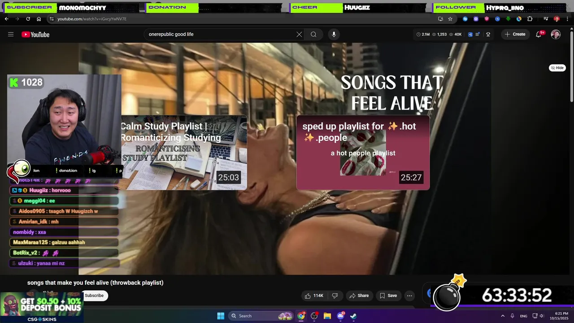Image resolution: width=574 pixels, height=323 pixels.
Task: Open the green download arrow extension
Action: click(x=508, y=19)
